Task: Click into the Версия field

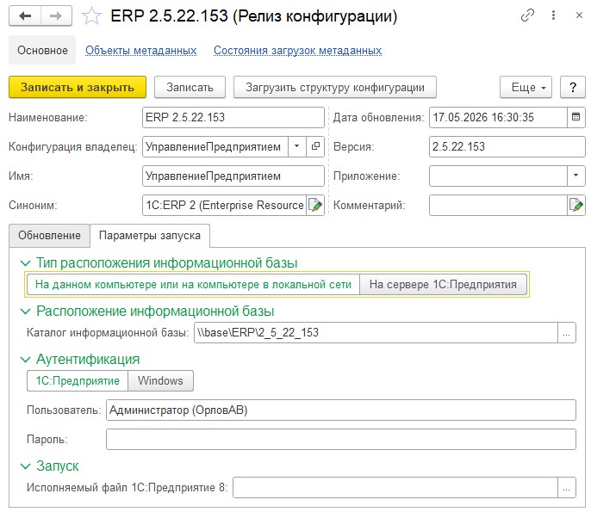Action: (507, 146)
